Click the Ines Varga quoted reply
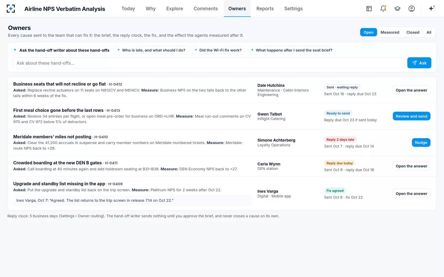444x277 pixels. (133, 200)
